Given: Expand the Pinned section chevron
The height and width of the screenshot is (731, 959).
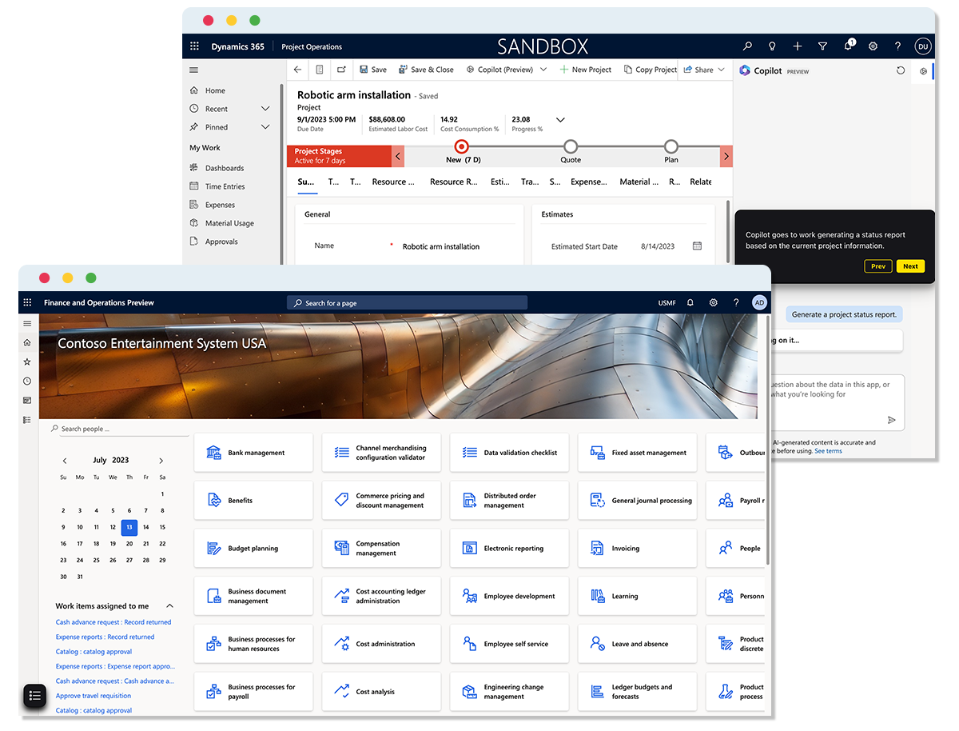Looking at the screenshot, I should point(265,127).
